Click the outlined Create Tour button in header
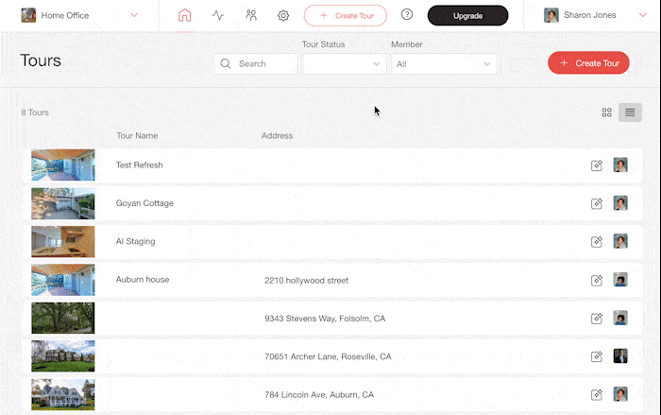 point(346,15)
